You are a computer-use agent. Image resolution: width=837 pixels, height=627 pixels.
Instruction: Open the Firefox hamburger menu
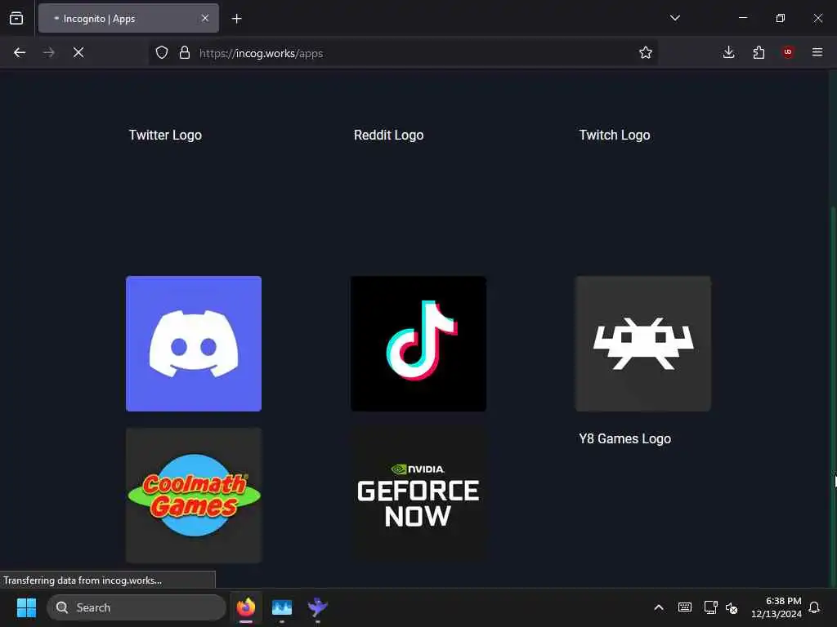click(x=817, y=52)
